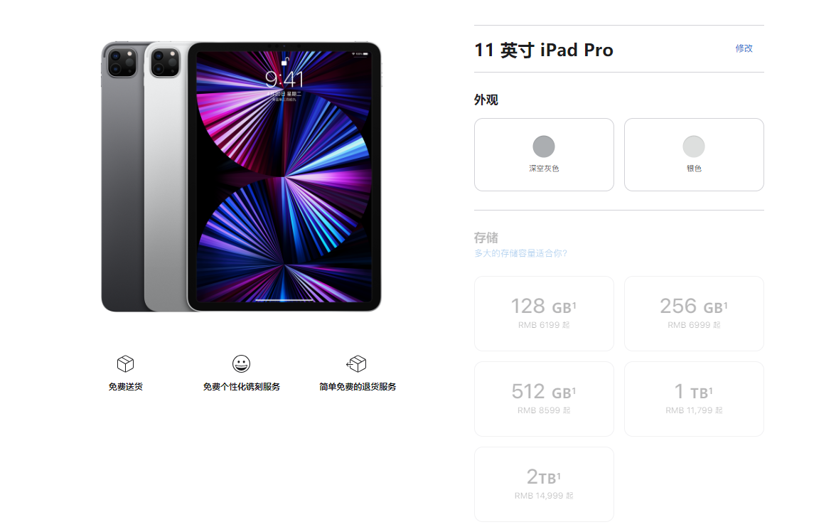Choose the 512 GB storage option

point(544,399)
